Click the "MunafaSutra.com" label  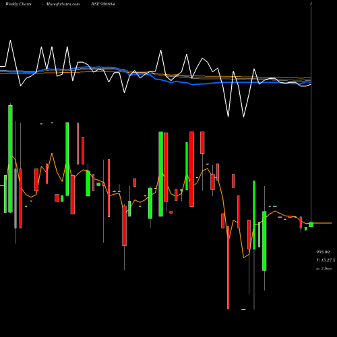pos(63,4)
